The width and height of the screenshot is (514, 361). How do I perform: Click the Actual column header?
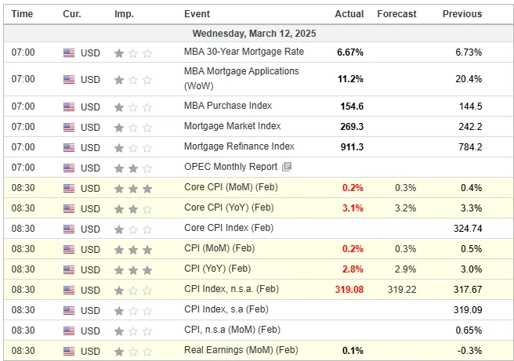(x=349, y=14)
